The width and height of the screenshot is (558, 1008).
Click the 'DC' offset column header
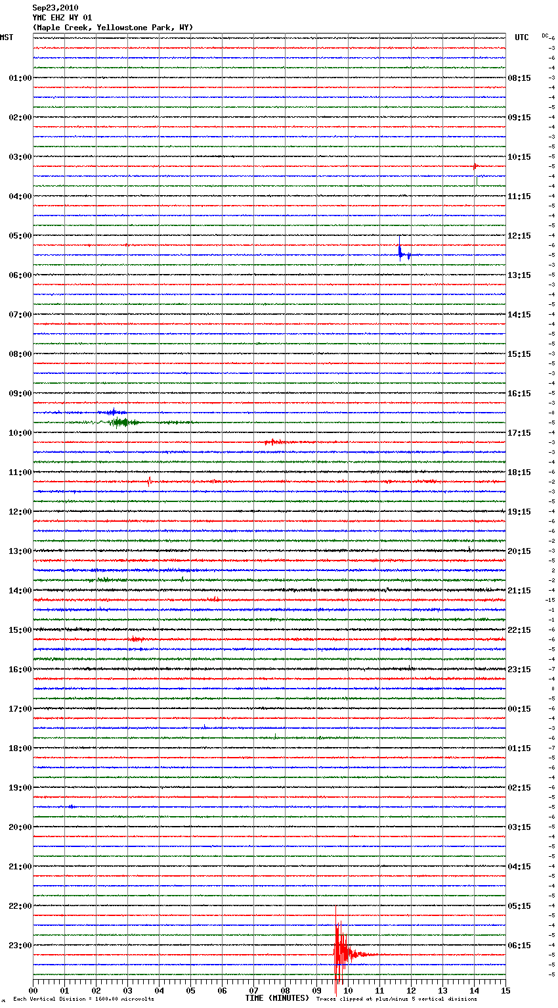coord(545,35)
